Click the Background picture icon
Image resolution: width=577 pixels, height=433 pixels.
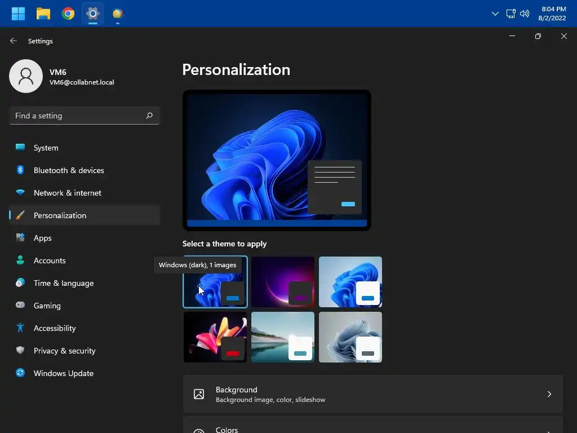coord(199,394)
